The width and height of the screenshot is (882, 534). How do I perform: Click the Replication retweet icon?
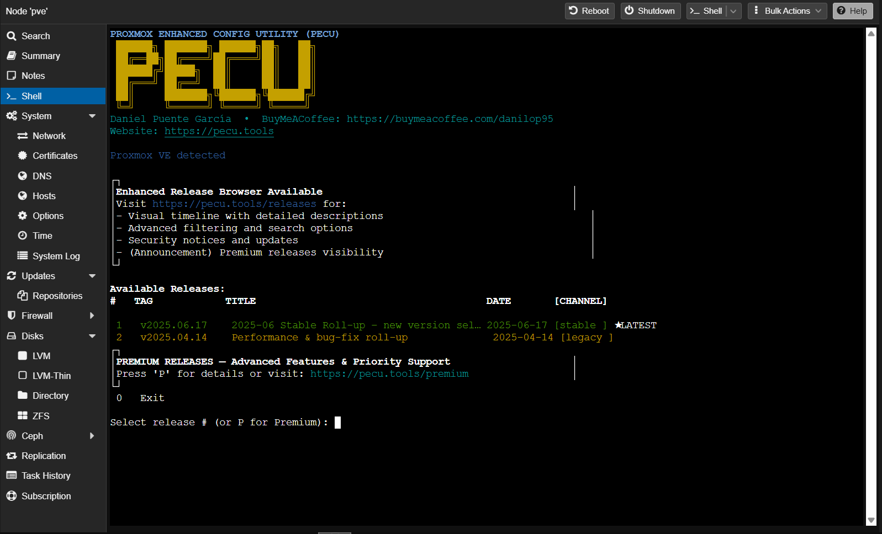pos(11,456)
